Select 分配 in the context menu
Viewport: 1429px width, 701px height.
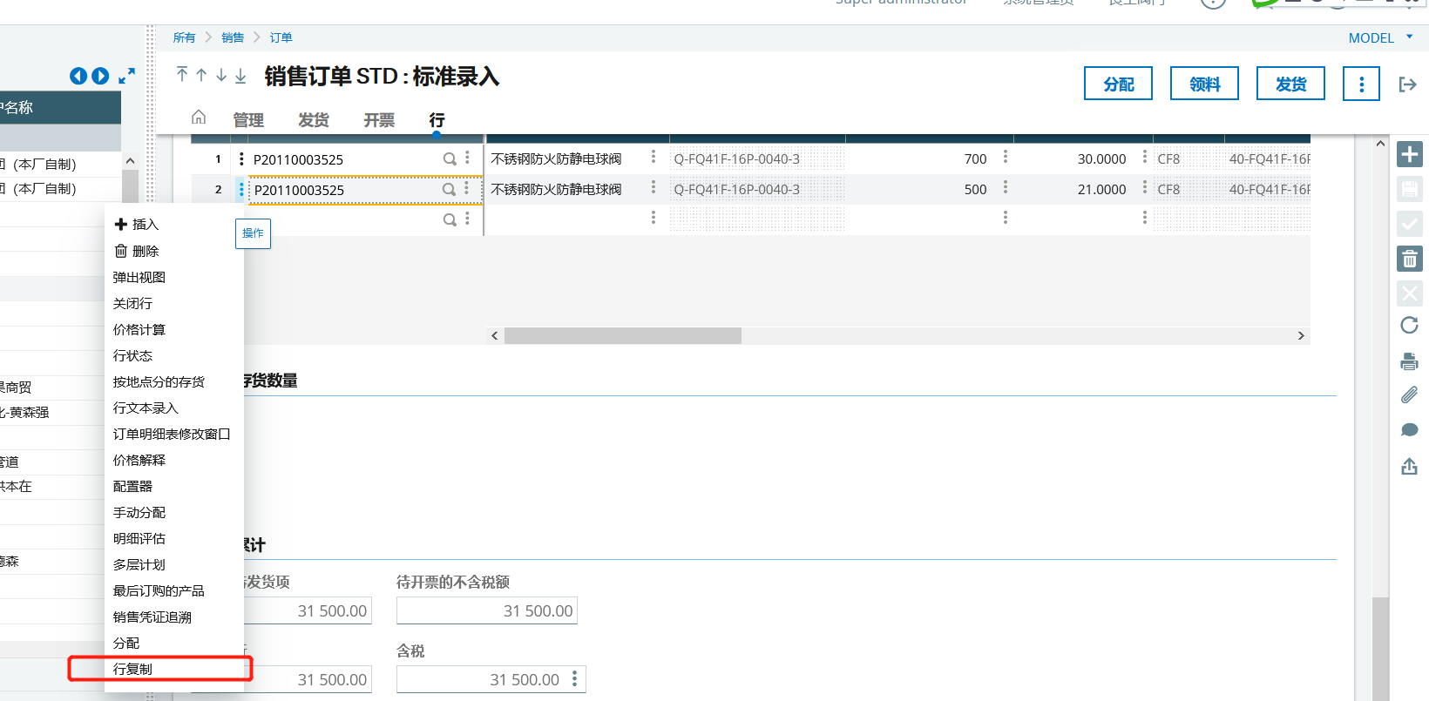click(174, 643)
